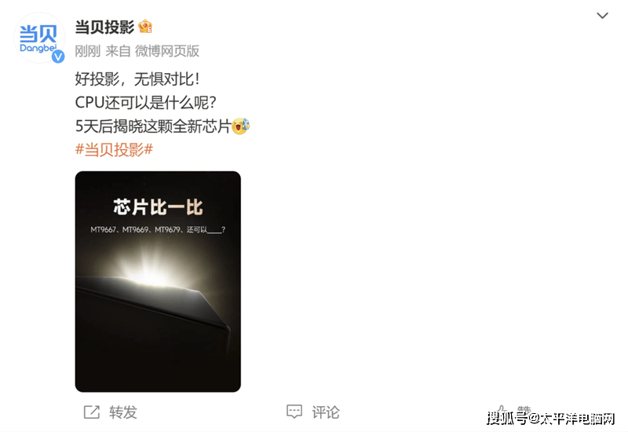The width and height of the screenshot is (628, 432).
Task: Select the 转发 text label
Action: [123, 412]
